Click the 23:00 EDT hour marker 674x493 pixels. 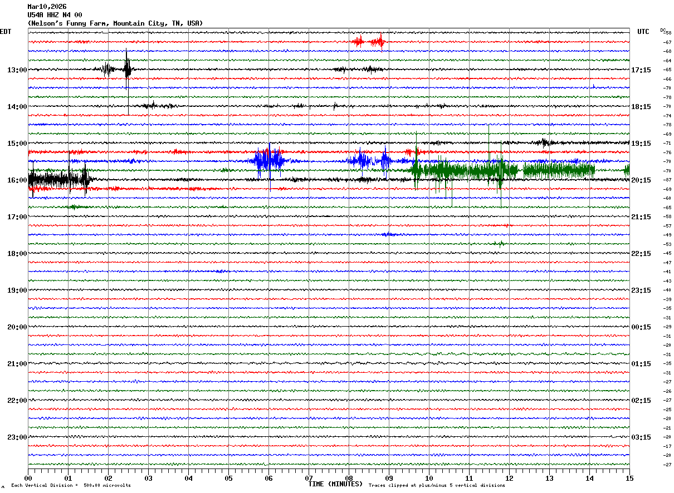(x=17, y=437)
